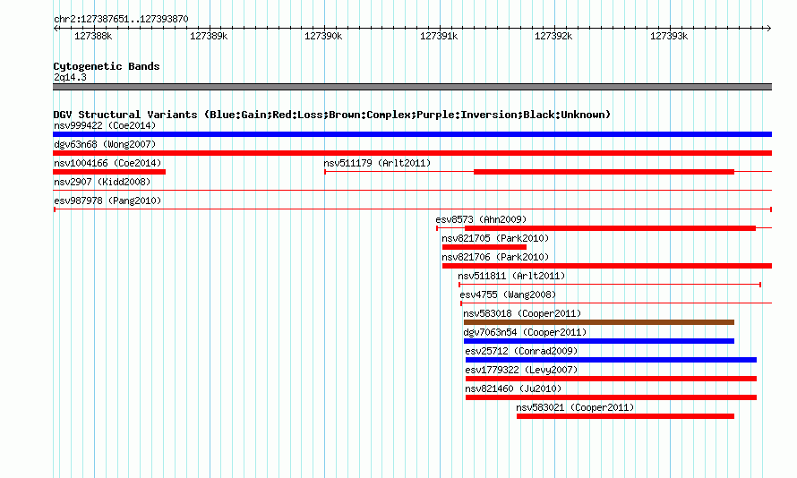The image size is (797, 478).
Task: Open the nsv821460 (Ju2010) red bar
Action: click(611, 397)
